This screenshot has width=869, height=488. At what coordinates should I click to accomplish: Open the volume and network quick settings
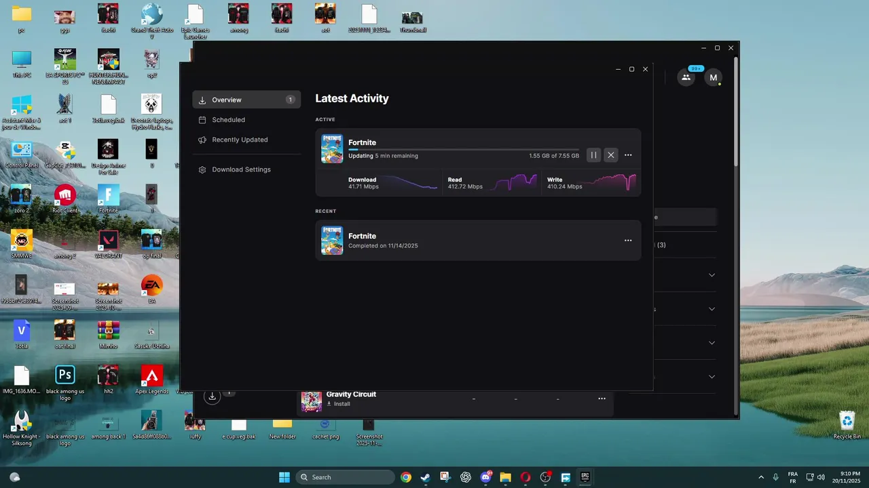[x=815, y=477]
